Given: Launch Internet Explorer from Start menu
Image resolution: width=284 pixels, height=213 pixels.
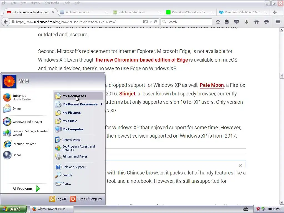Looking at the screenshot, I should tap(26, 144).
